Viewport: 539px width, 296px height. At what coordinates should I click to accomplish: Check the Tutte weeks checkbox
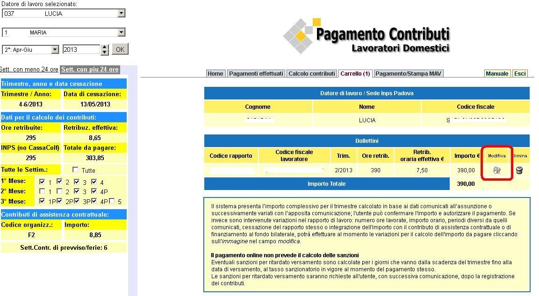pyautogui.click(x=75, y=170)
